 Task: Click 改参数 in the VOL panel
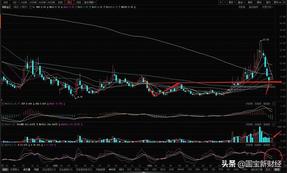pyautogui.click(x=249, y=124)
